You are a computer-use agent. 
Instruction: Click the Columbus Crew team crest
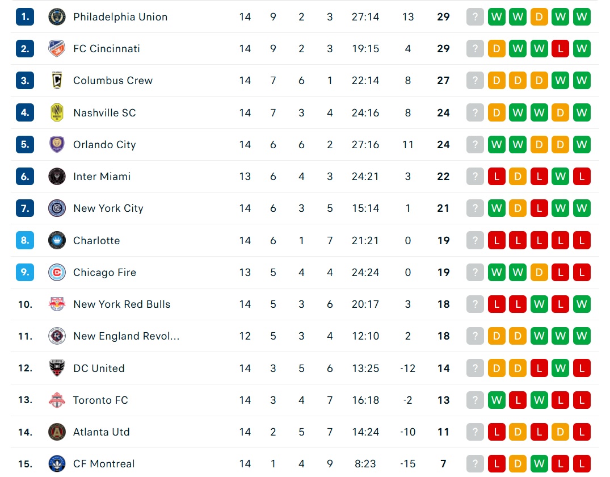57,81
